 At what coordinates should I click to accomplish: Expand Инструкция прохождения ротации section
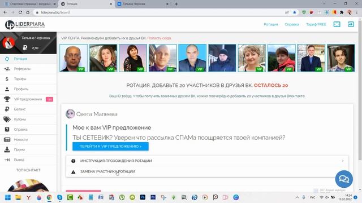coord(208,161)
